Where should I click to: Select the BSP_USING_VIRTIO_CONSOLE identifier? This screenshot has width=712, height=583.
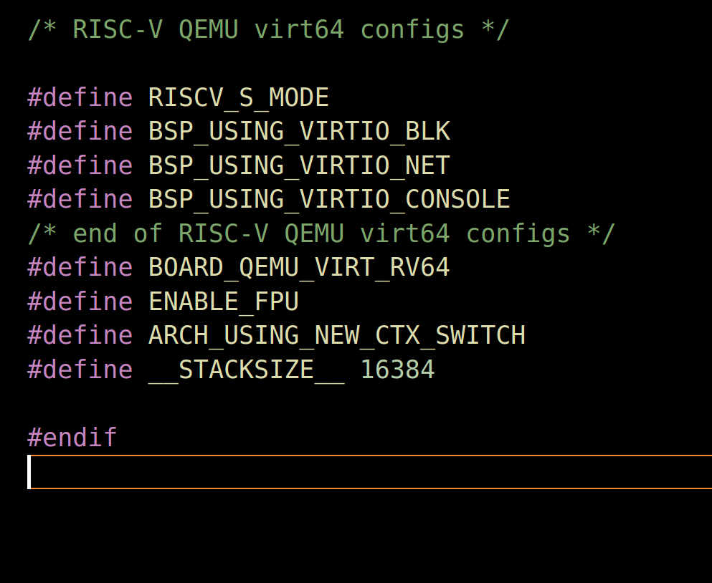coord(329,200)
